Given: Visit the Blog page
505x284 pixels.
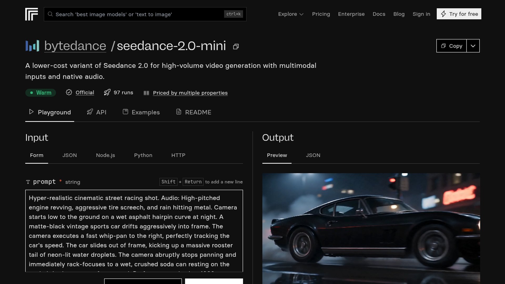Looking at the screenshot, I should [399, 14].
